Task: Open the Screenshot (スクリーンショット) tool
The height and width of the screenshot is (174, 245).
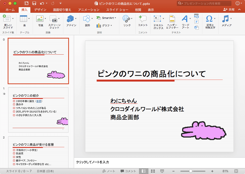Action: (54, 19)
